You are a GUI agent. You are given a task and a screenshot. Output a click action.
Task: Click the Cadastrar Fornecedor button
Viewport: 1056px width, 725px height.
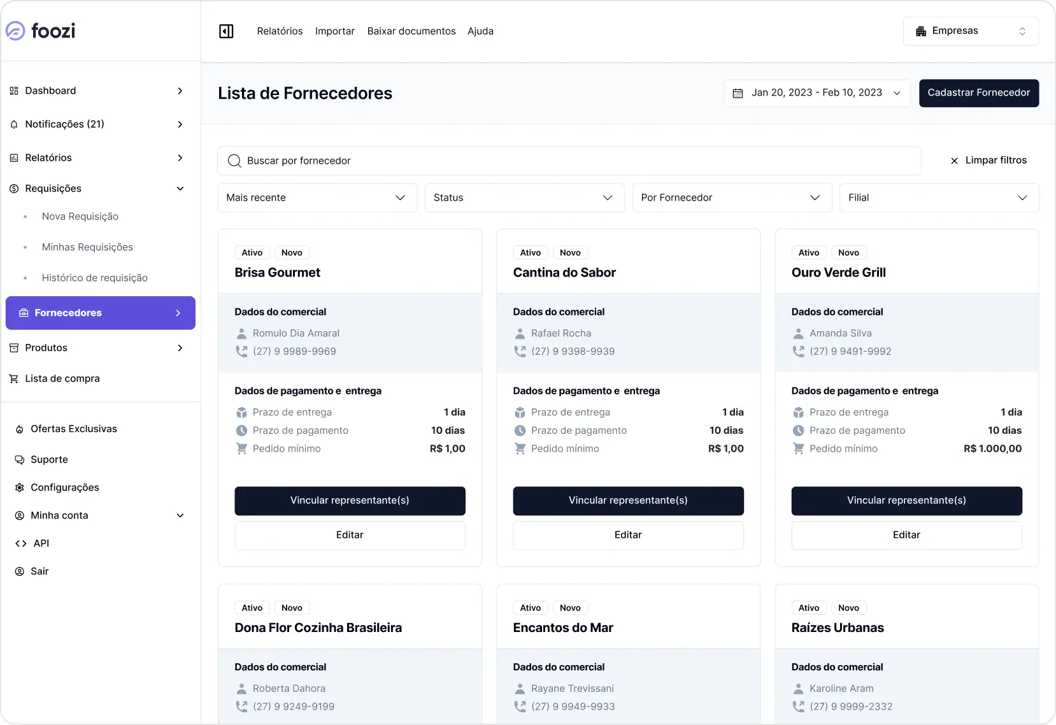click(x=978, y=93)
